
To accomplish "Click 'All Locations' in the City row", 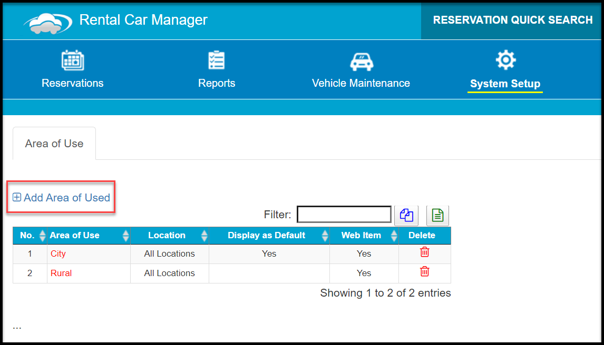I will [170, 253].
